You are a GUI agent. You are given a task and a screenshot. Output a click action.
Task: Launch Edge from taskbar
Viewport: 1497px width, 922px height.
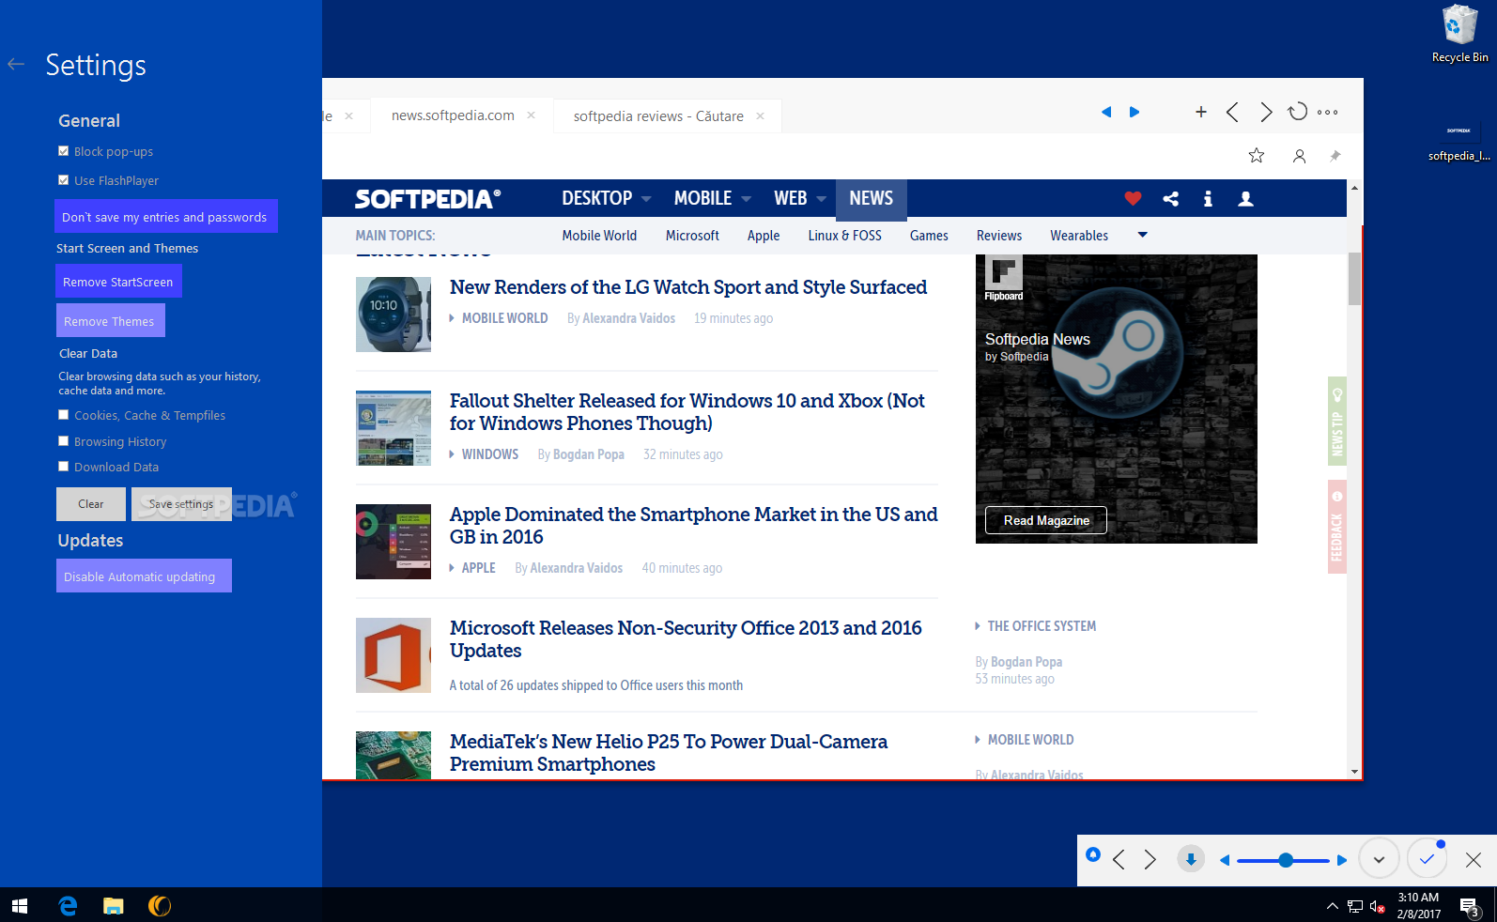click(68, 905)
